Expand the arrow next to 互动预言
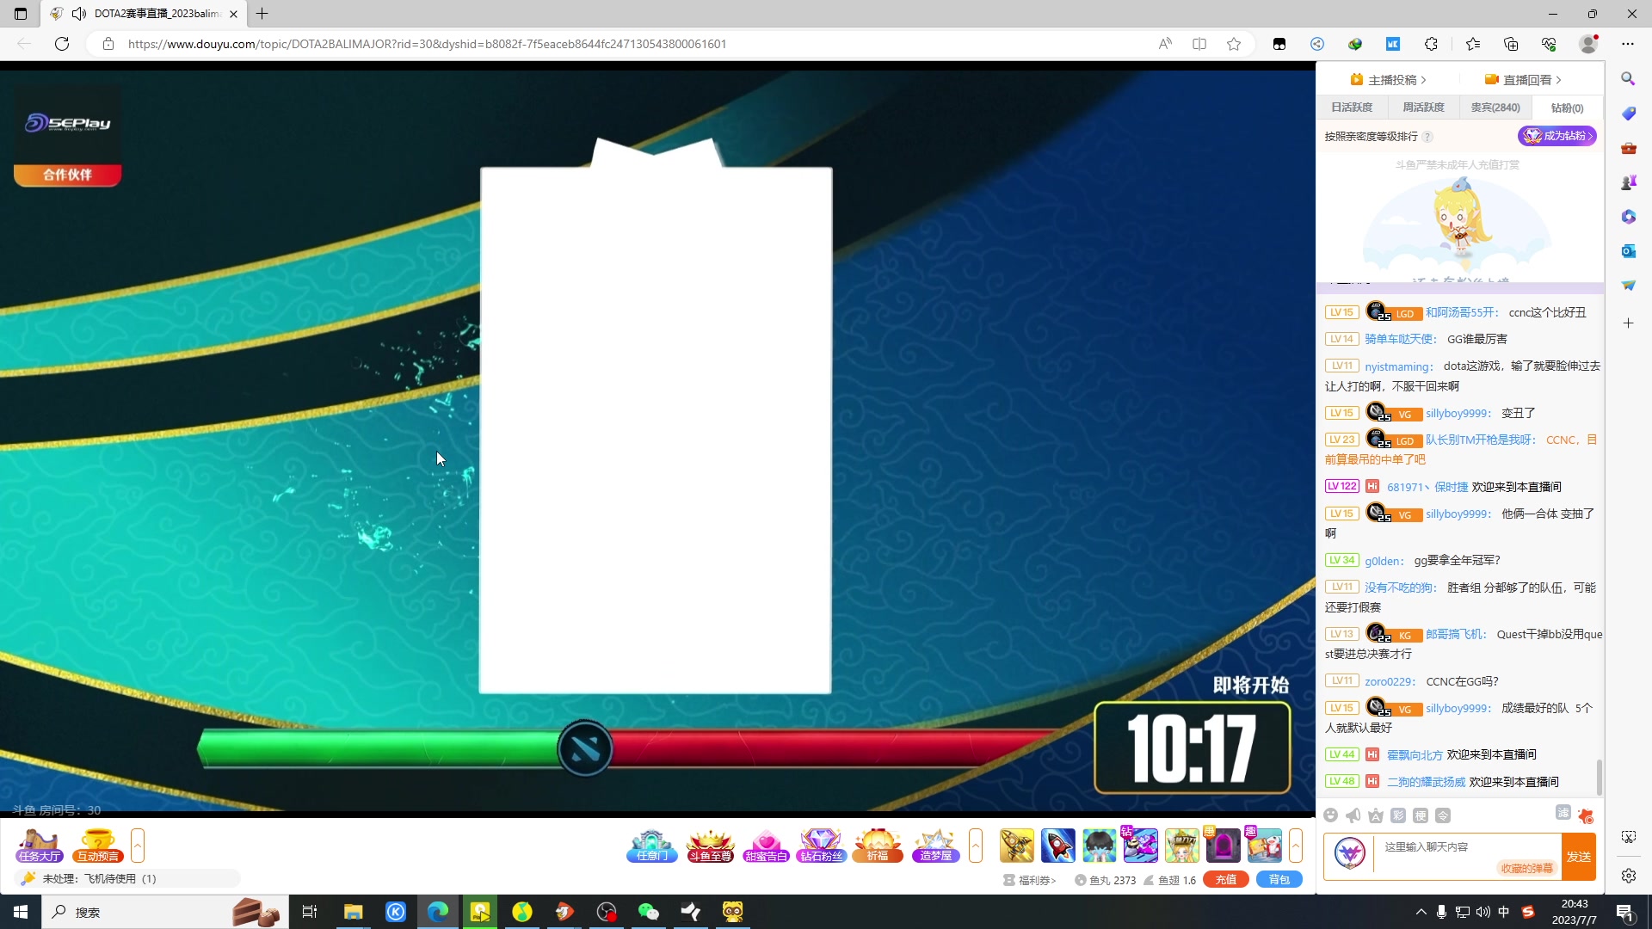The width and height of the screenshot is (1652, 929). (x=138, y=846)
